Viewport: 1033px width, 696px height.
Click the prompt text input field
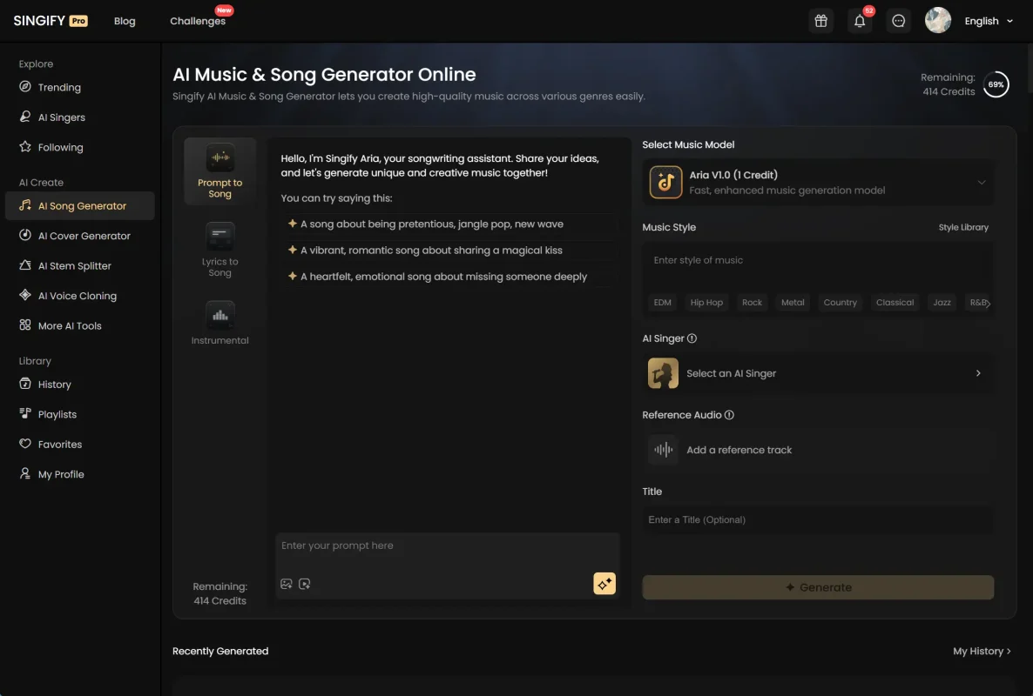(447, 546)
